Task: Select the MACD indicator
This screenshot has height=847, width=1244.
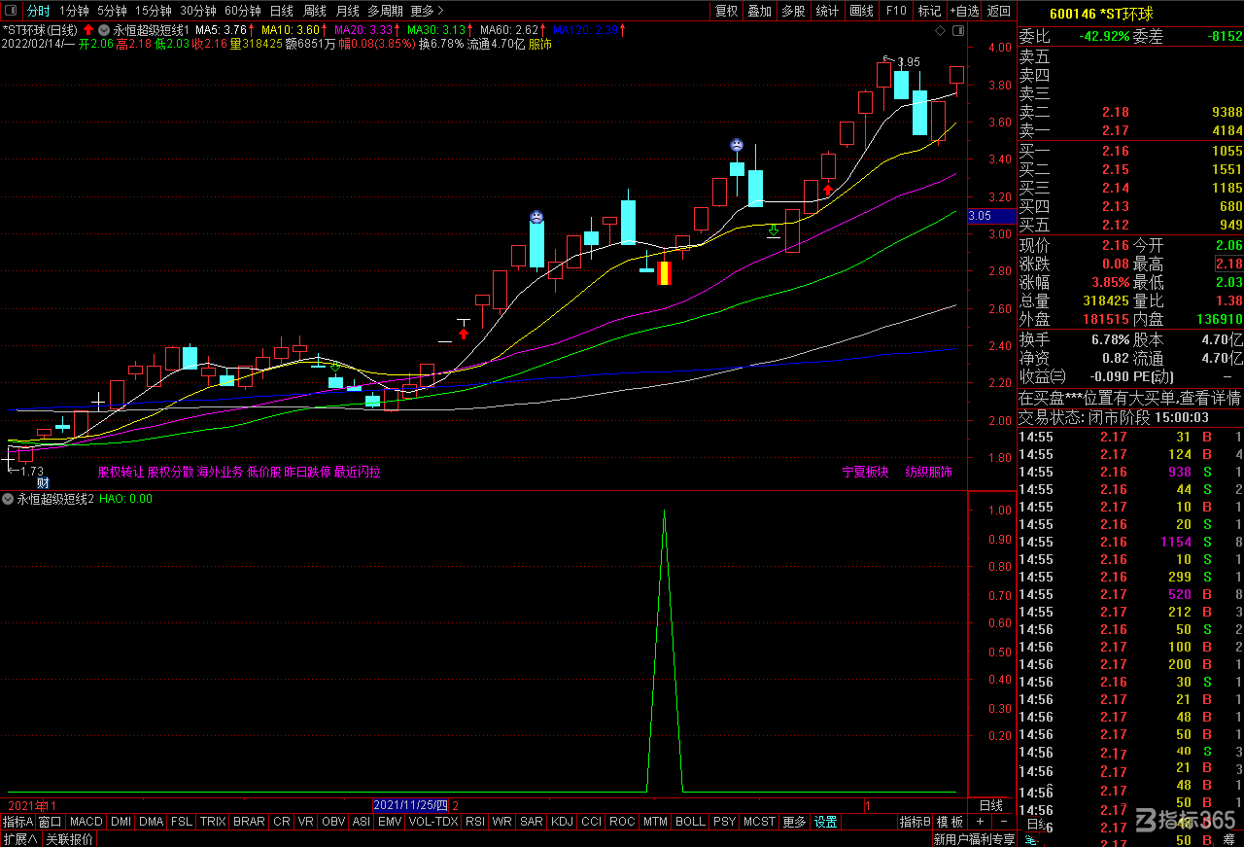Action: tap(86, 822)
